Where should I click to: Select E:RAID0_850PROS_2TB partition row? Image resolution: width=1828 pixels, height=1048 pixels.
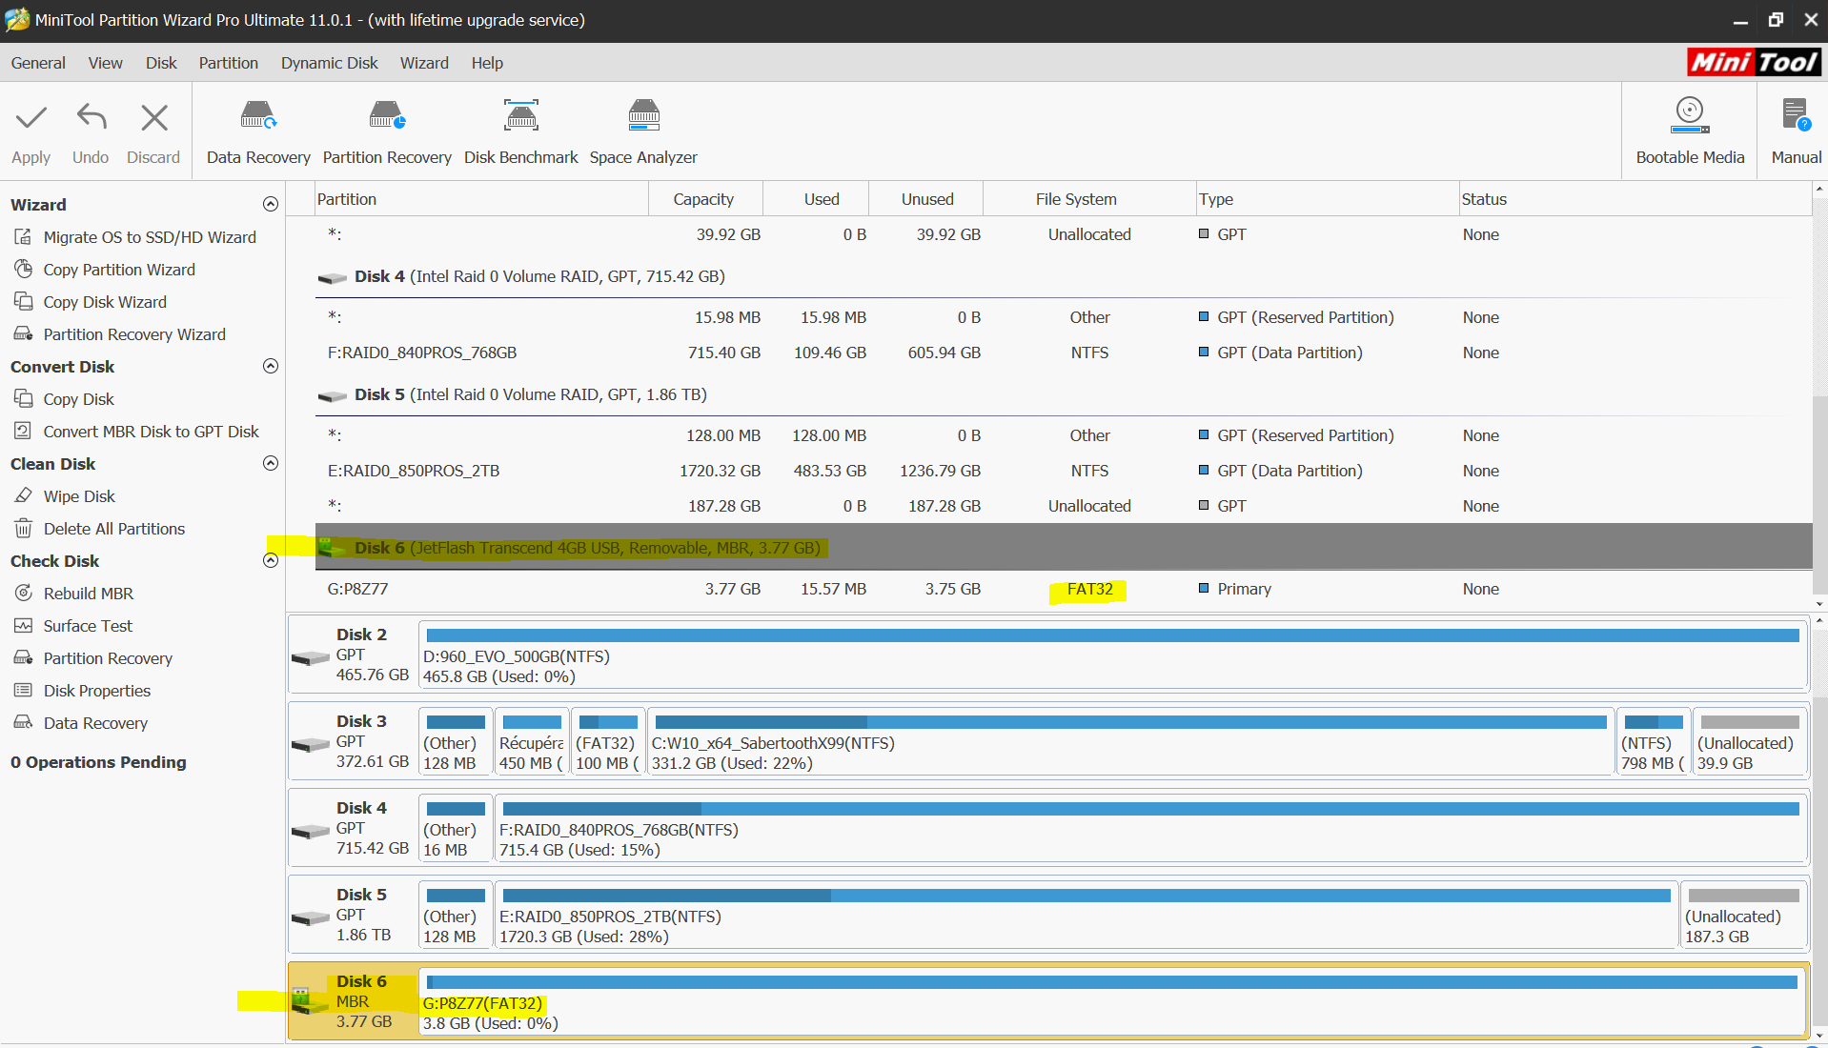[1064, 471]
